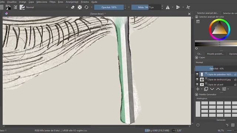237x133 pixels.
Task: Open the brush preset chooser icon
Action: pyautogui.click(x=22, y=7)
